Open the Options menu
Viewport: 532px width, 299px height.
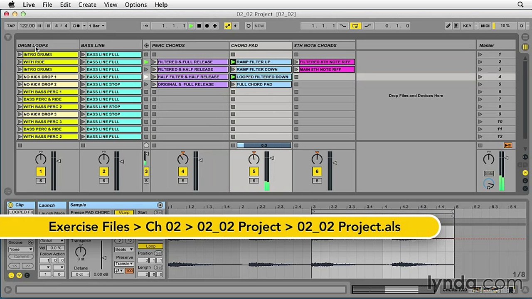[136, 5]
